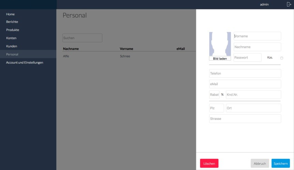Click into the Passwort field
294x170 pixels.
(x=248, y=58)
